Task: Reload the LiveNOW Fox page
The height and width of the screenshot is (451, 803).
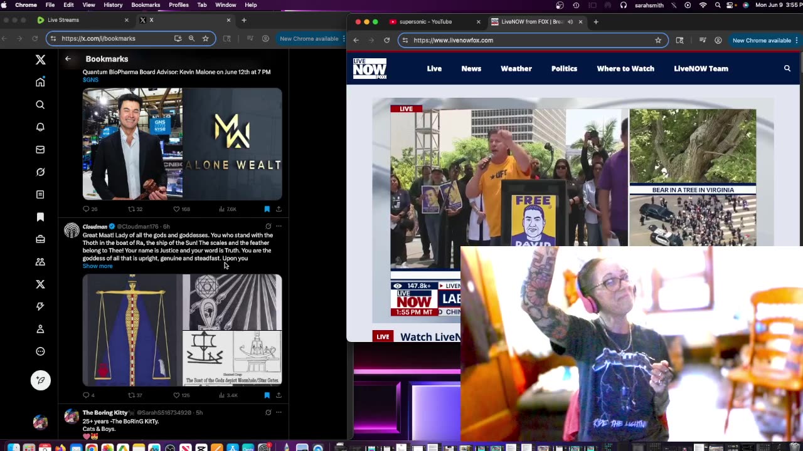Action: click(386, 40)
